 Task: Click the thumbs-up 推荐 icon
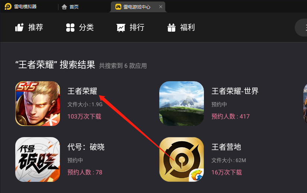[x=19, y=27]
